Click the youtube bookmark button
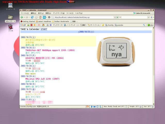165x124 pixels. pyautogui.click(x=119, y=25)
